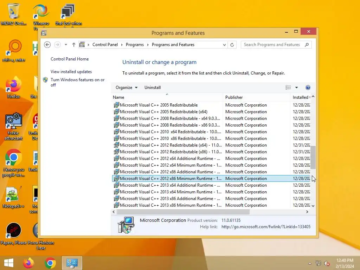Click the shield icon beside Windows features
This screenshot has height=270, width=360.
[45, 80]
